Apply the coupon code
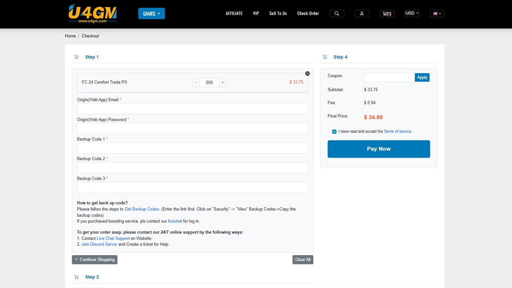 pos(422,78)
